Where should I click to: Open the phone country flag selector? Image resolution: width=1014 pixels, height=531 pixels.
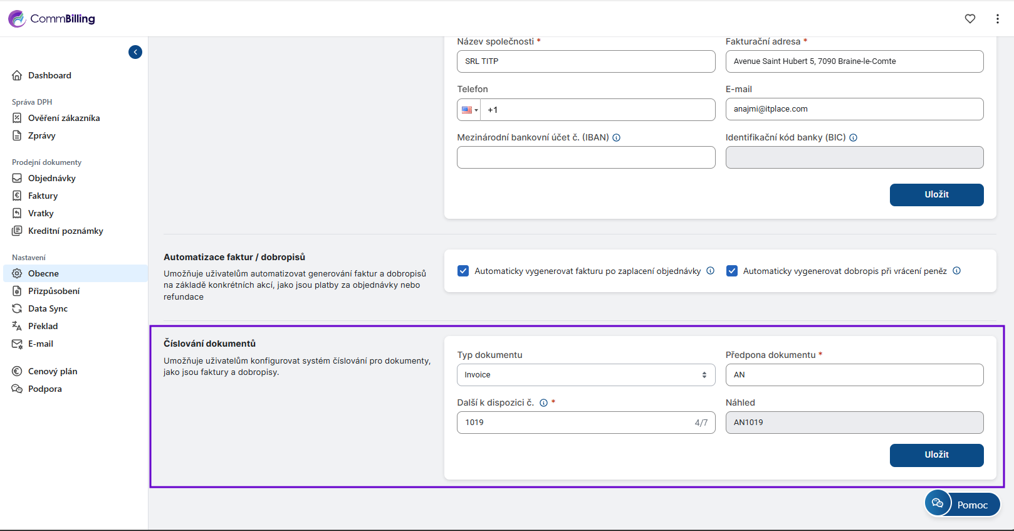coord(469,110)
